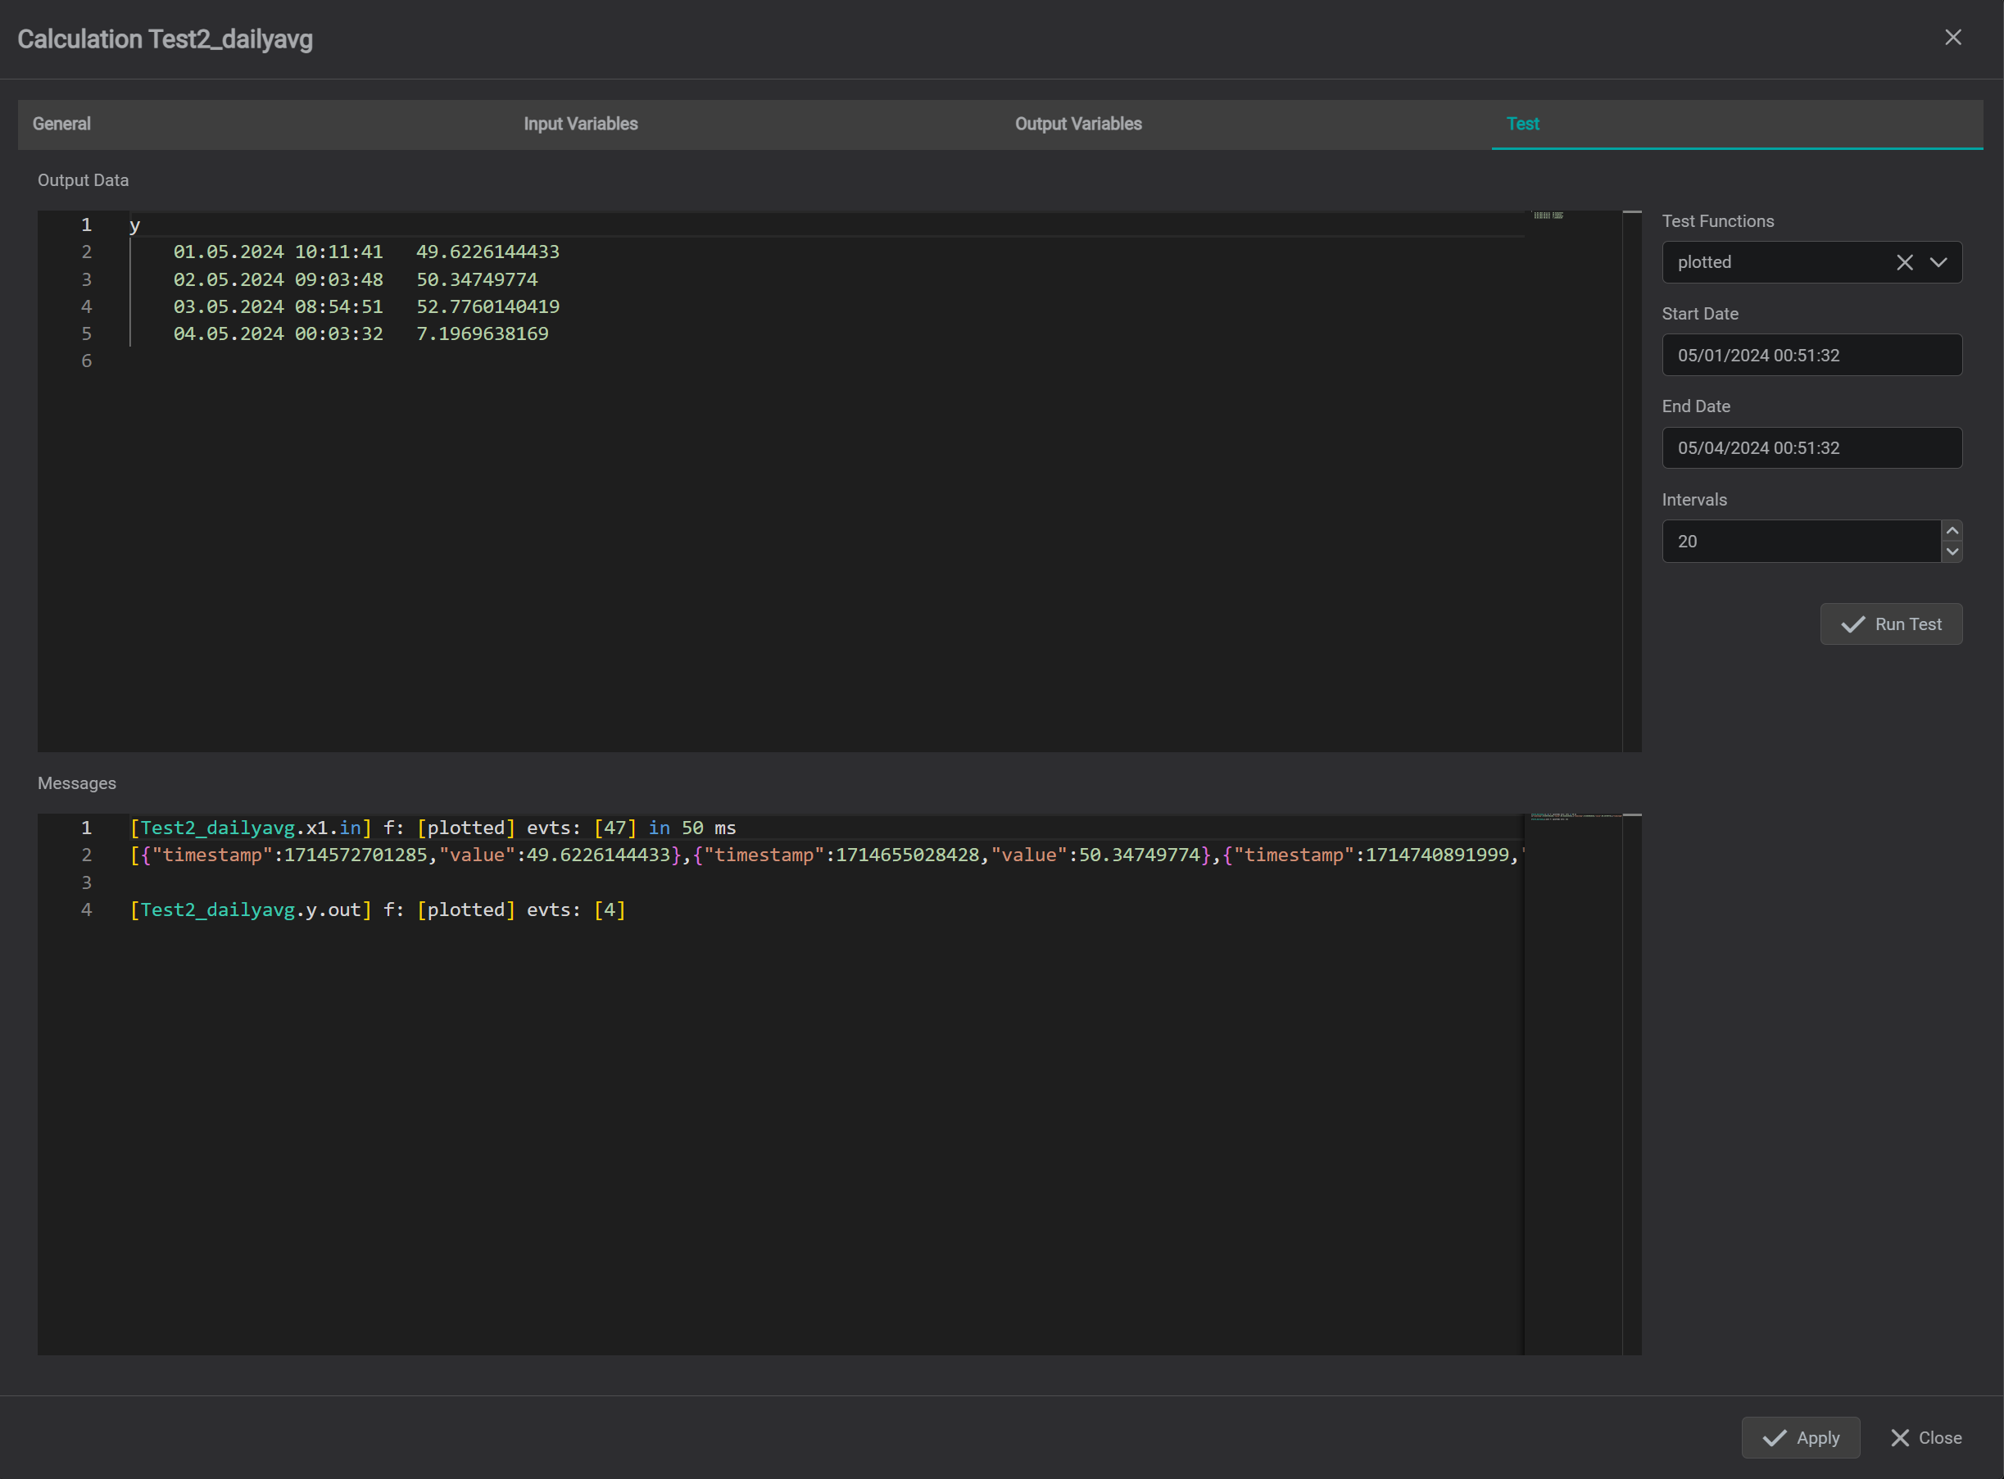Image resolution: width=2004 pixels, height=1479 pixels.
Task: Click the Messages vertical scrollbar
Action: point(1632,1083)
